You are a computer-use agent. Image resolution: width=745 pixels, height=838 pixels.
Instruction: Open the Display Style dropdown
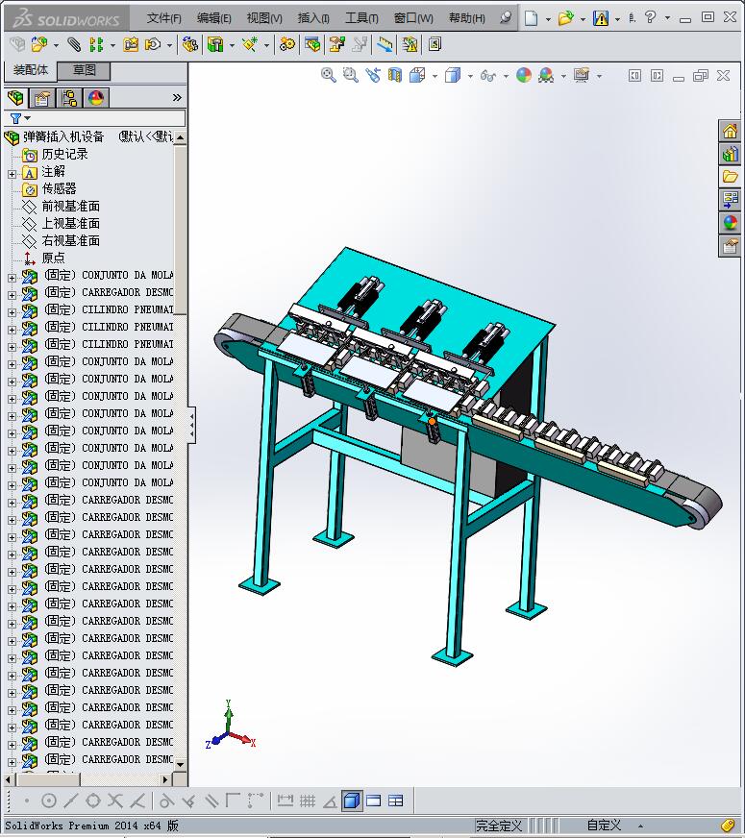[x=470, y=77]
